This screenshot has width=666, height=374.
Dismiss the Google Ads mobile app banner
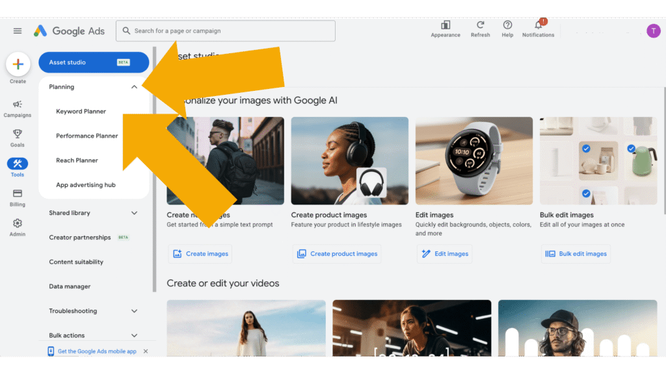point(146,351)
